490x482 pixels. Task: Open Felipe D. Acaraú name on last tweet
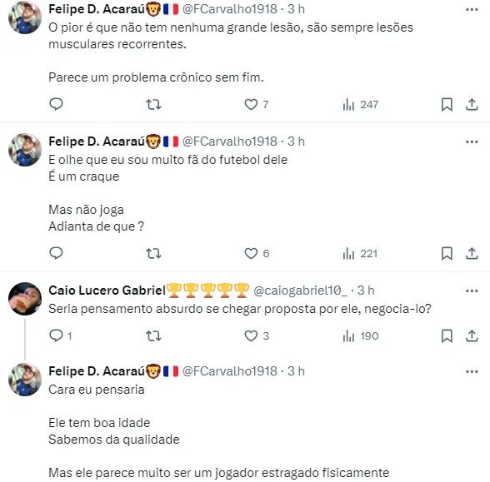[97, 371]
